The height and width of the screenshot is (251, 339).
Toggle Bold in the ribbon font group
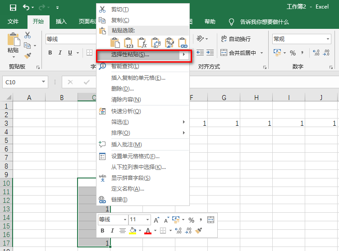pos(50,53)
